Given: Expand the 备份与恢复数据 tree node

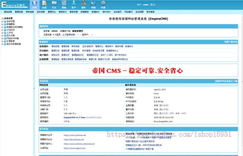Looking at the screenshot, I should 2,44.
